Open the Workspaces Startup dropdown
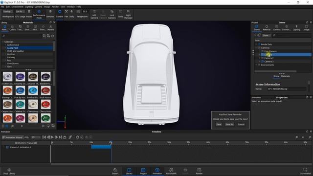The height and width of the screenshot is (176, 313). tap(8, 12)
